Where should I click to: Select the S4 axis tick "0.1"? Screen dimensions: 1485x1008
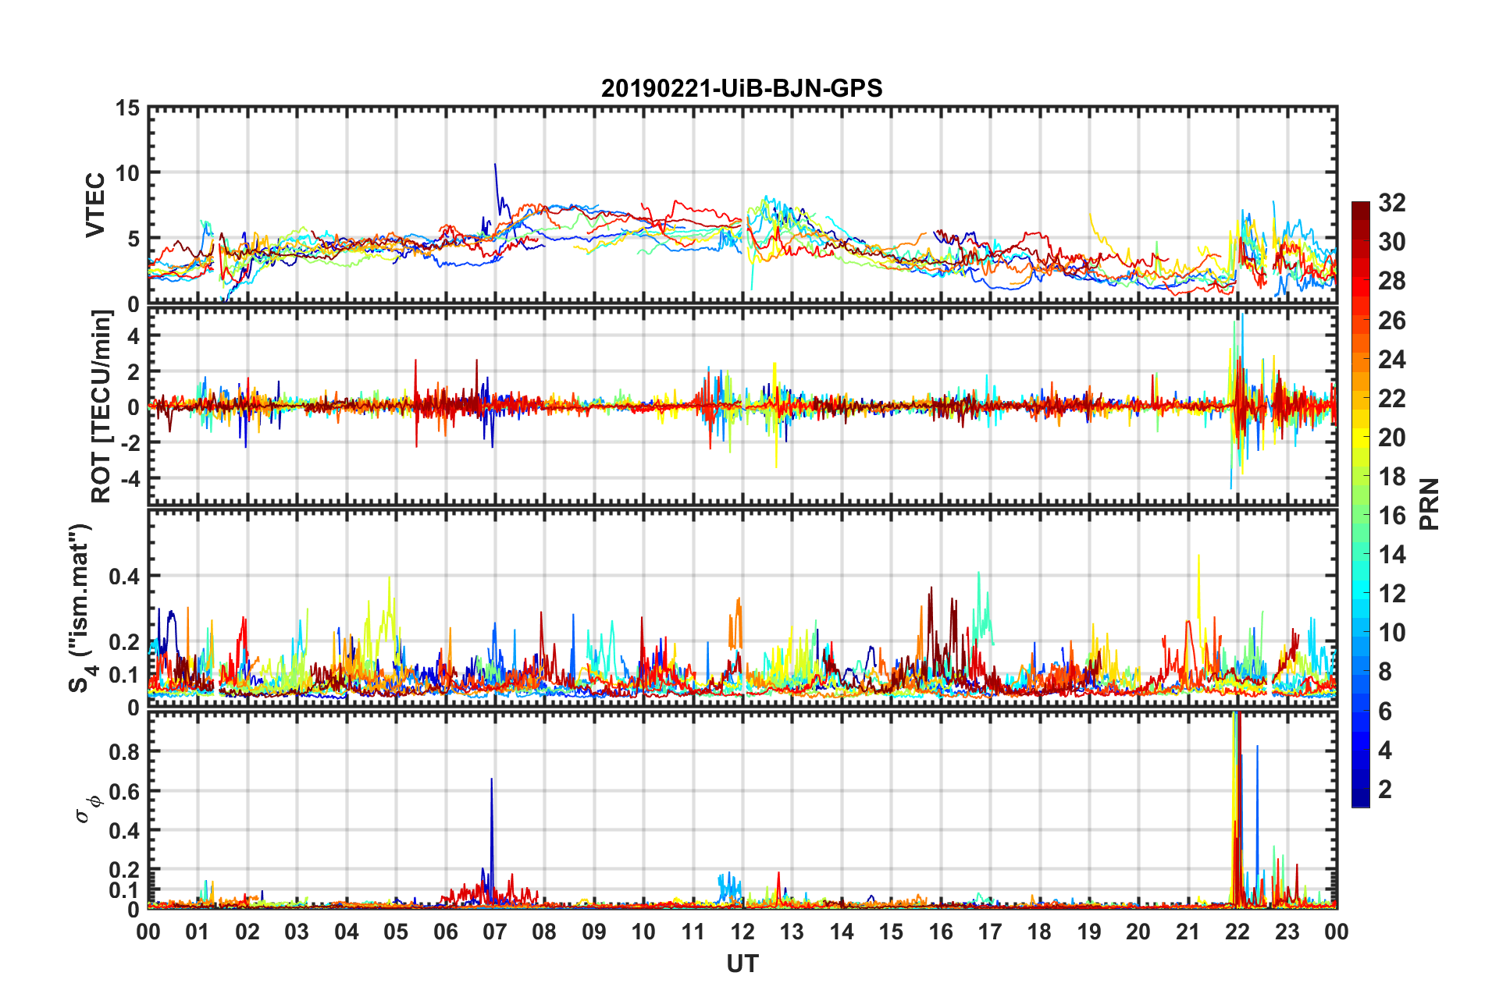click(x=124, y=675)
